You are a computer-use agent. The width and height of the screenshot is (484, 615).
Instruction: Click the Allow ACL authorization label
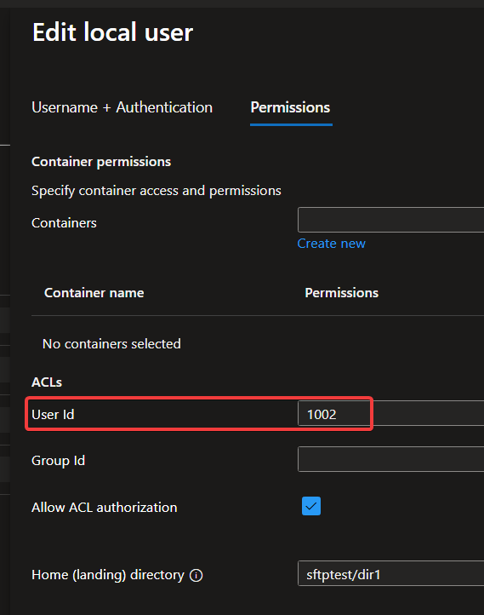pyautogui.click(x=104, y=508)
